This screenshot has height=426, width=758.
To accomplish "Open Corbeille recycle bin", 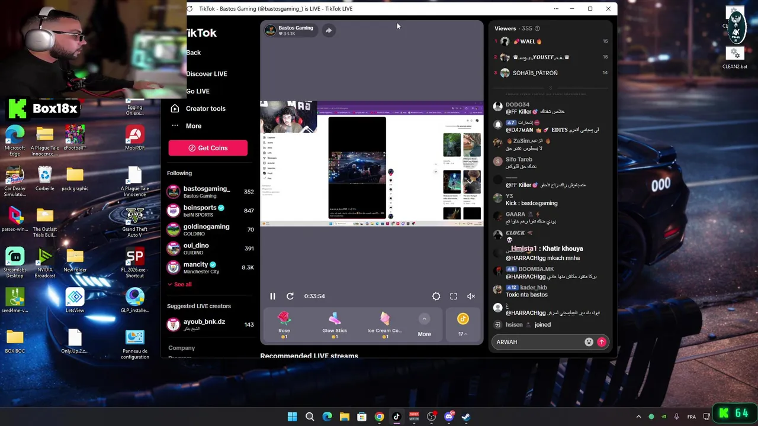I will [45, 179].
